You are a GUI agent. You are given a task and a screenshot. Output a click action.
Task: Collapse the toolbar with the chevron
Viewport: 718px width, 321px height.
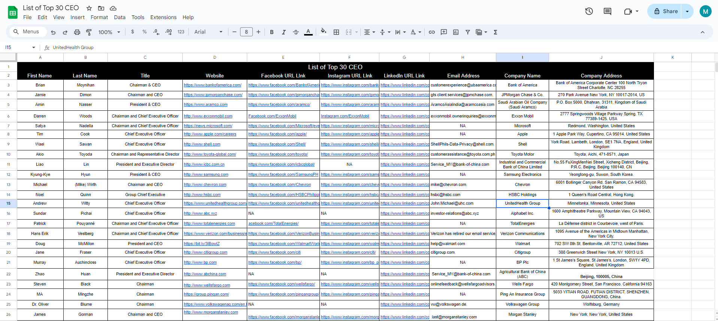(703, 32)
